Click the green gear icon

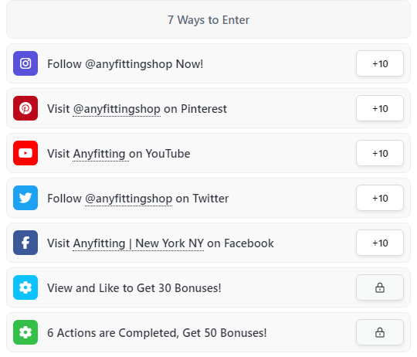click(25, 332)
